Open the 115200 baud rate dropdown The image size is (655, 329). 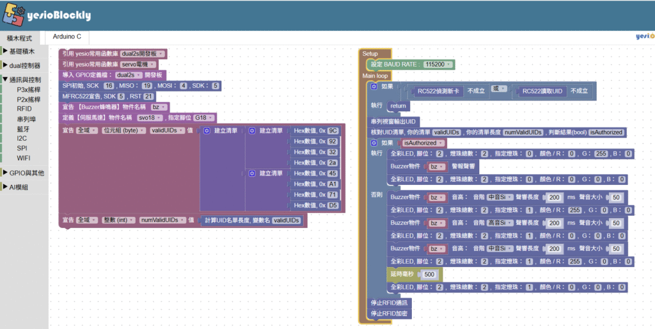click(438, 65)
